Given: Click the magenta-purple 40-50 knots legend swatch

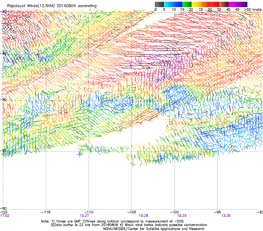Looking at the screenshot, I should coord(238,4).
